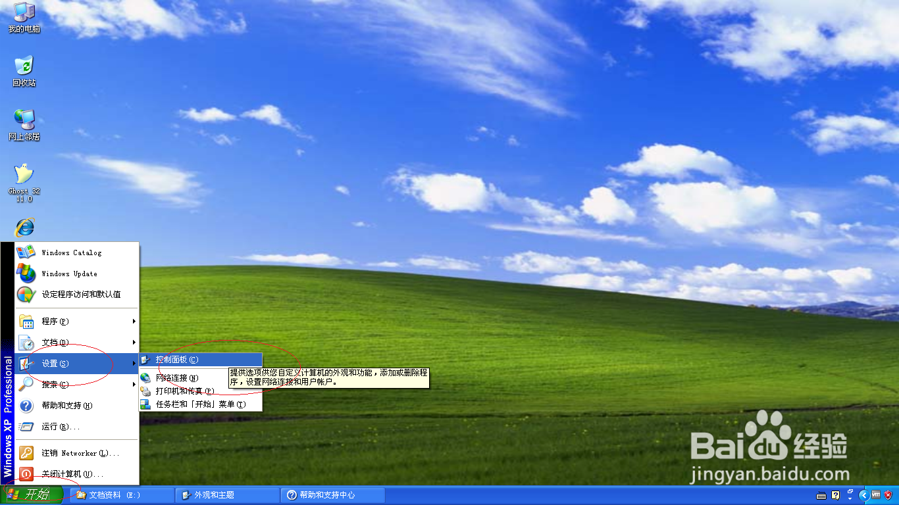Click the language bar help question icon
899x505 pixels.
click(835, 495)
